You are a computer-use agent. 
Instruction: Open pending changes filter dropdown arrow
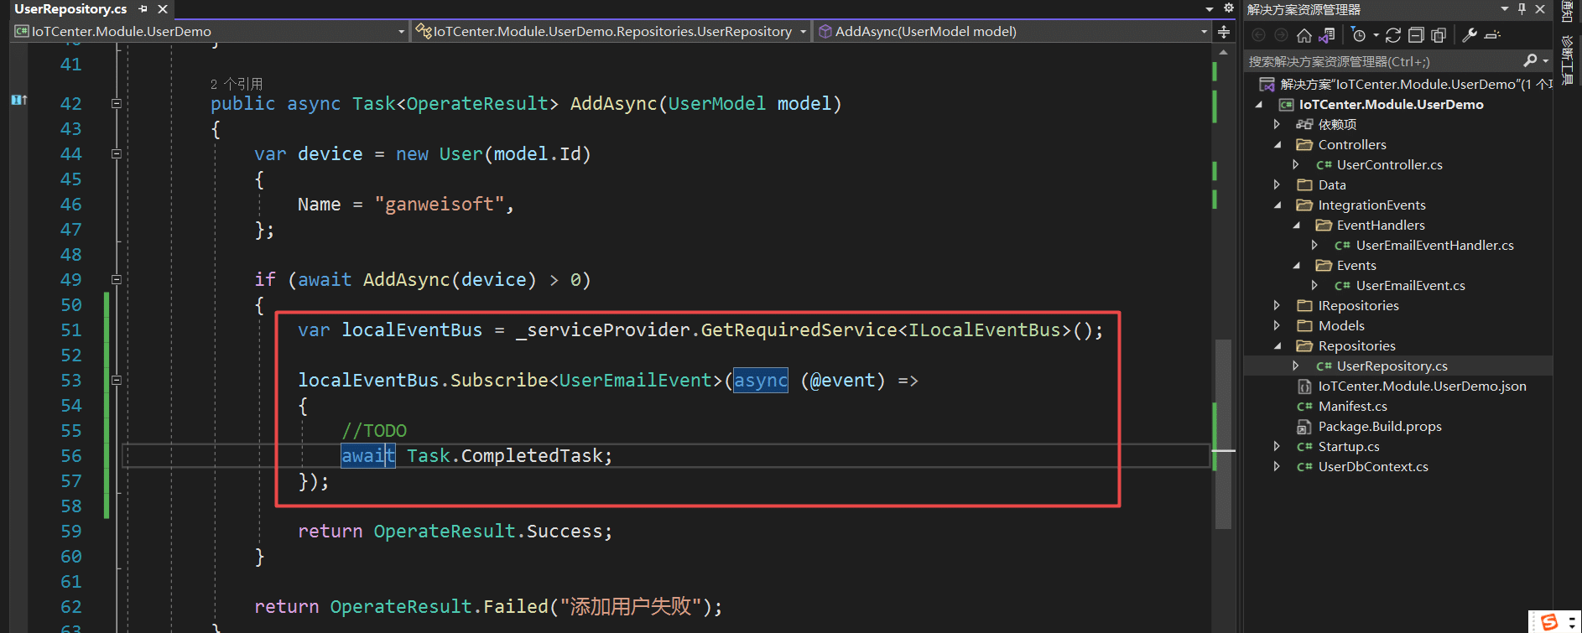coord(1376,35)
